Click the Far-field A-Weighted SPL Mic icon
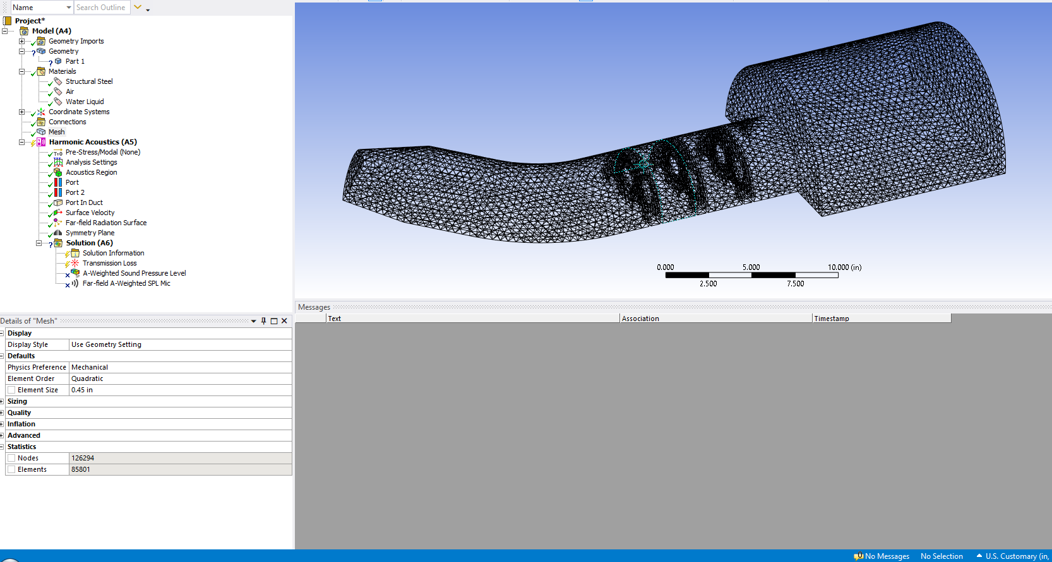Viewport: 1052px width, 562px height. [75, 283]
